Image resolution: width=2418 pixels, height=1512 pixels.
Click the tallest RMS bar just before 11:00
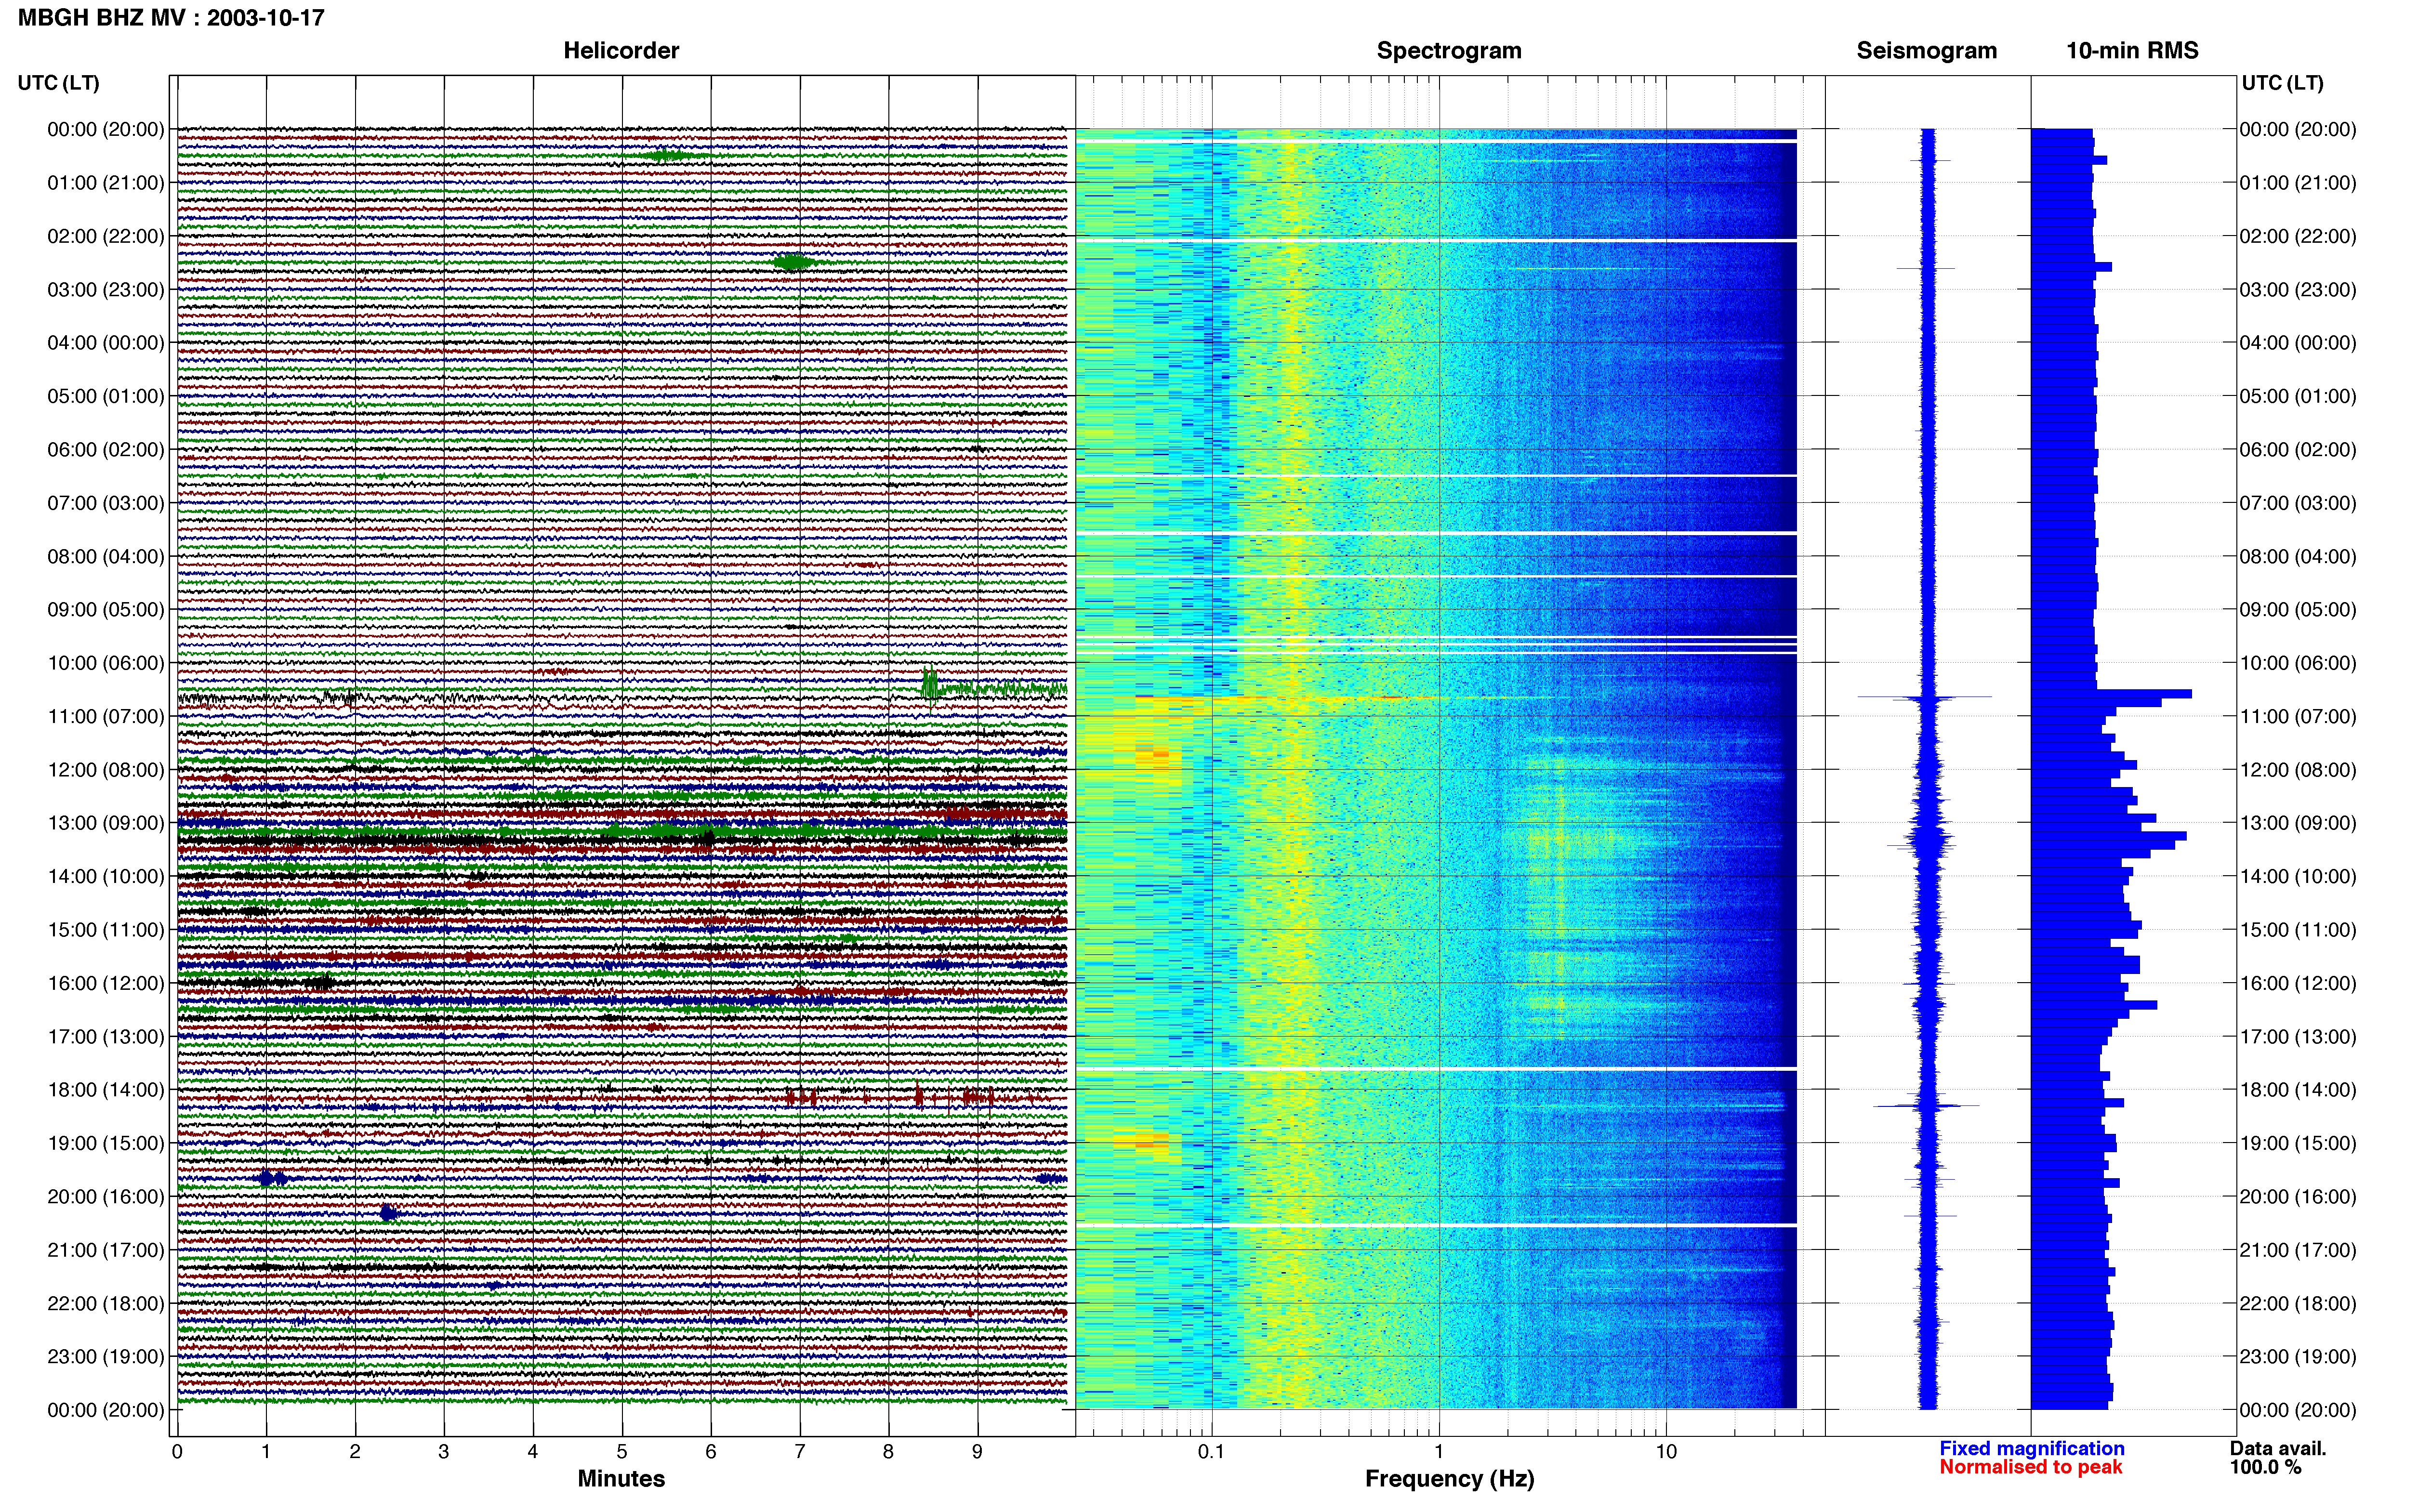[x=2111, y=693]
